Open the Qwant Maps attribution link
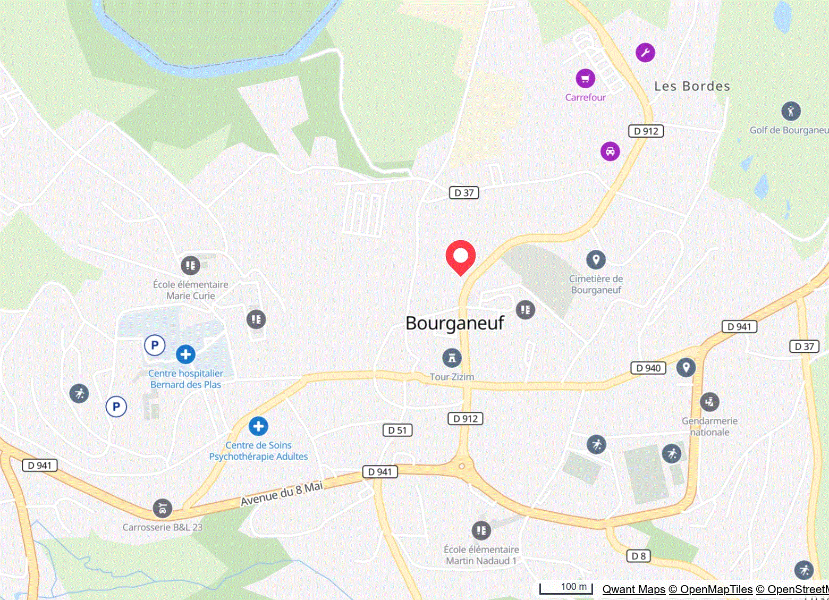The height and width of the screenshot is (600, 829). click(x=633, y=589)
